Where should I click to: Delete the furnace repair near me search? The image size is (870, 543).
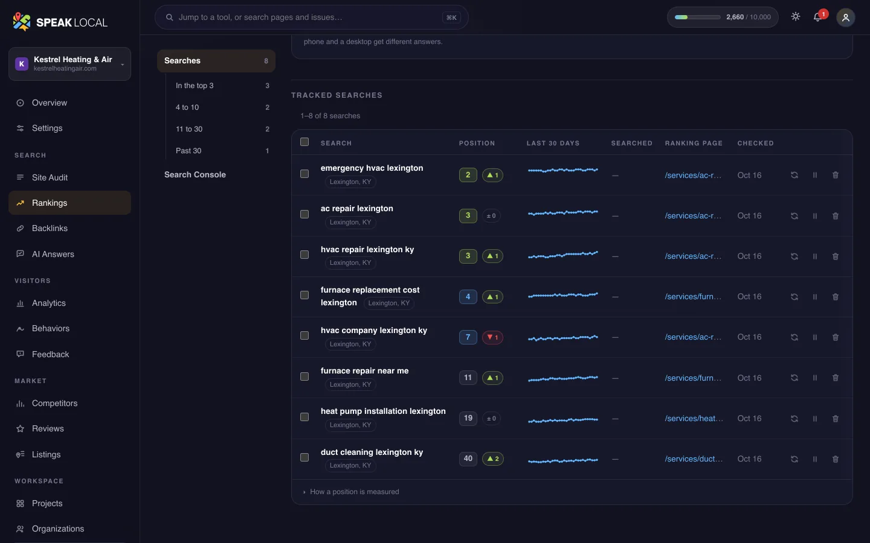point(836,378)
